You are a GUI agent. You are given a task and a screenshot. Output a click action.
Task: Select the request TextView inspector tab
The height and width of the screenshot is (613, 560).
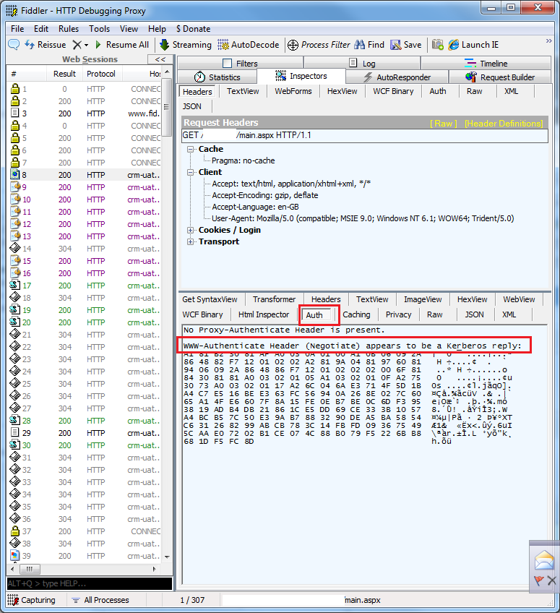point(243,91)
